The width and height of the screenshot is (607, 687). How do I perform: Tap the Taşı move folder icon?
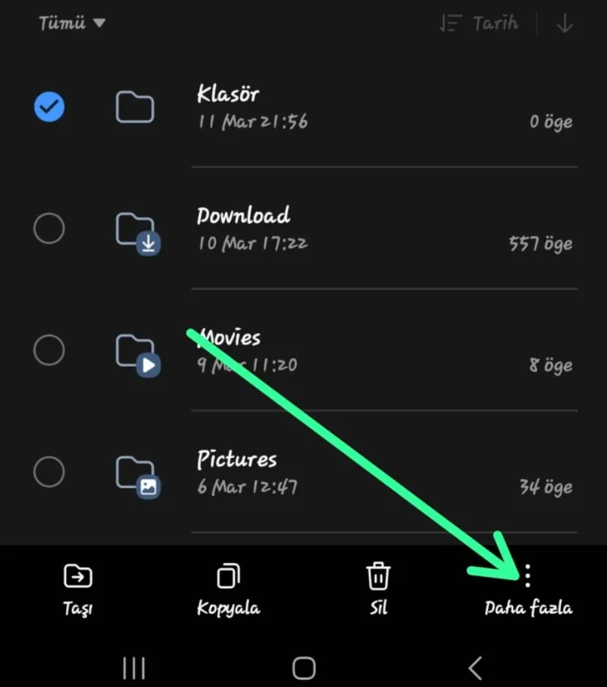(x=78, y=575)
